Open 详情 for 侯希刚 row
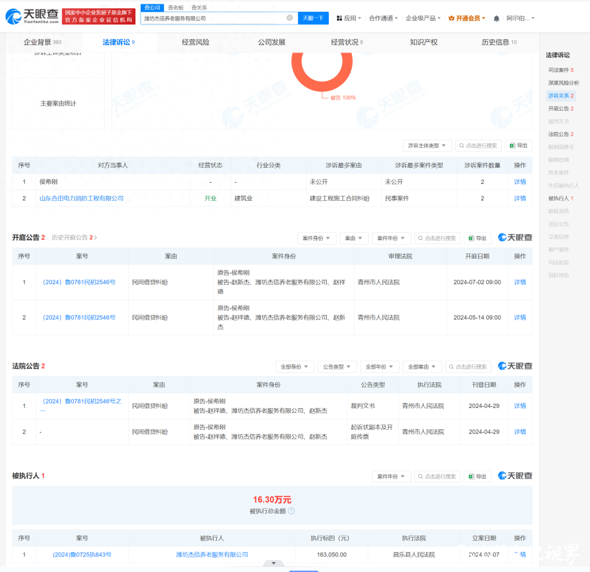 [x=520, y=181]
